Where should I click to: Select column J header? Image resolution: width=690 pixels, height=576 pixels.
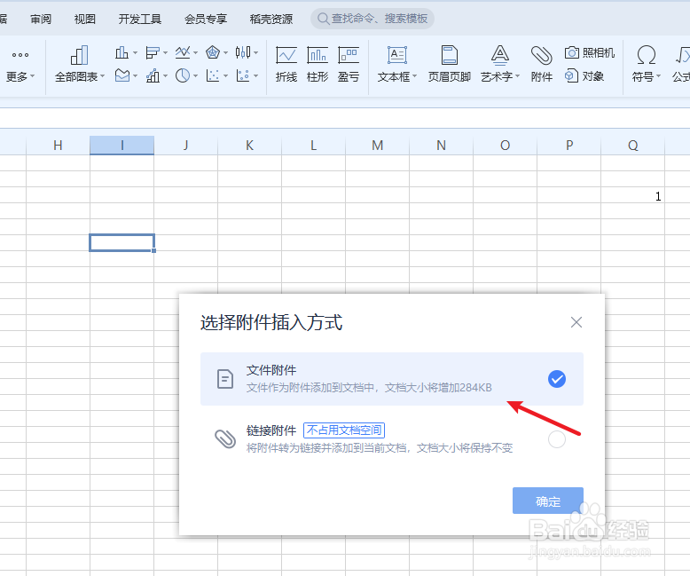[x=185, y=146]
